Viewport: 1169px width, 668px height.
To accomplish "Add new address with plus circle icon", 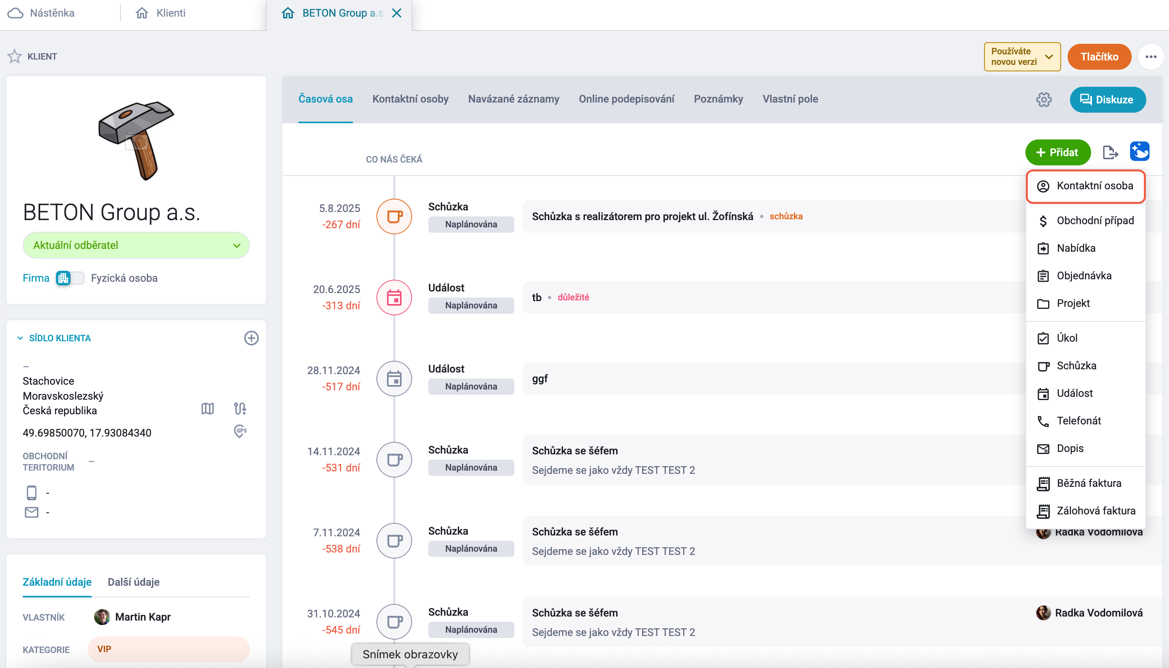I will point(251,338).
